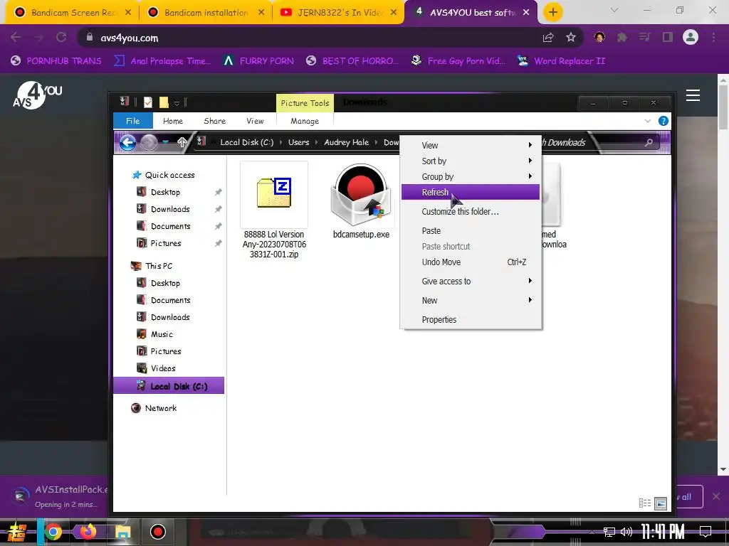Screen dimensions: 729x546
Task: Open Music under This PC
Action: tap(162, 334)
